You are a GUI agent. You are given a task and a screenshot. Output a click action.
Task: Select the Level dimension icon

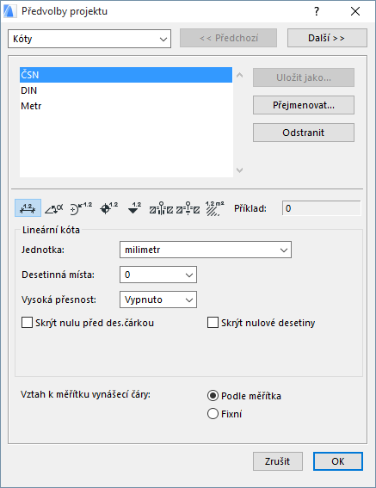coord(108,208)
